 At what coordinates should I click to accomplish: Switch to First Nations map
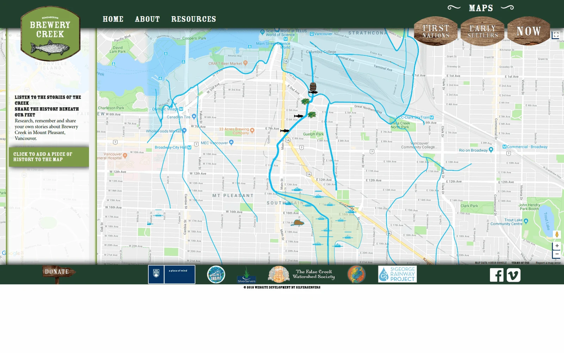(436, 31)
